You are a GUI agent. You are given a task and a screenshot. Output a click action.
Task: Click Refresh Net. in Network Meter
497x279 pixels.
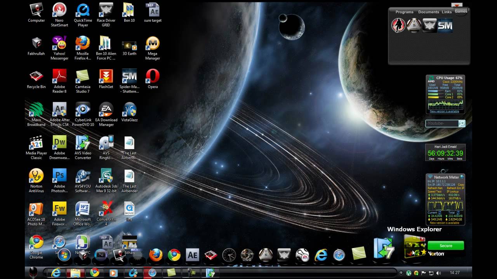tap(435, 188)
